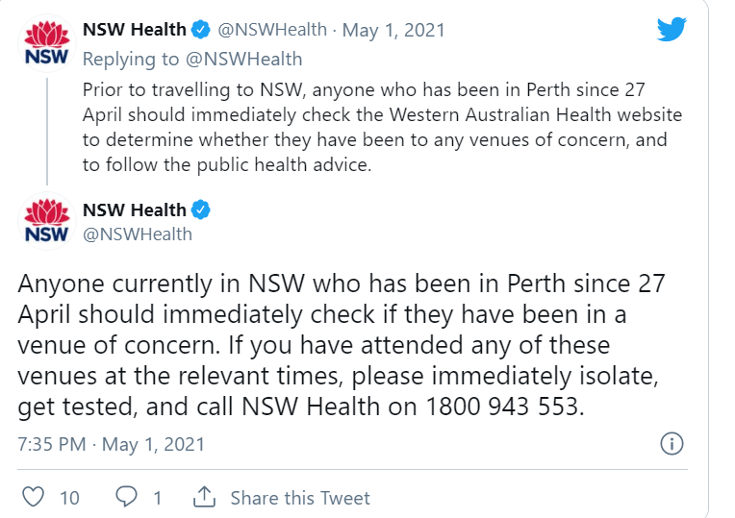Click the share upload arrow icon
This screenshot has width=735, height=518.
pyautogui.click(x=204, y=497)
